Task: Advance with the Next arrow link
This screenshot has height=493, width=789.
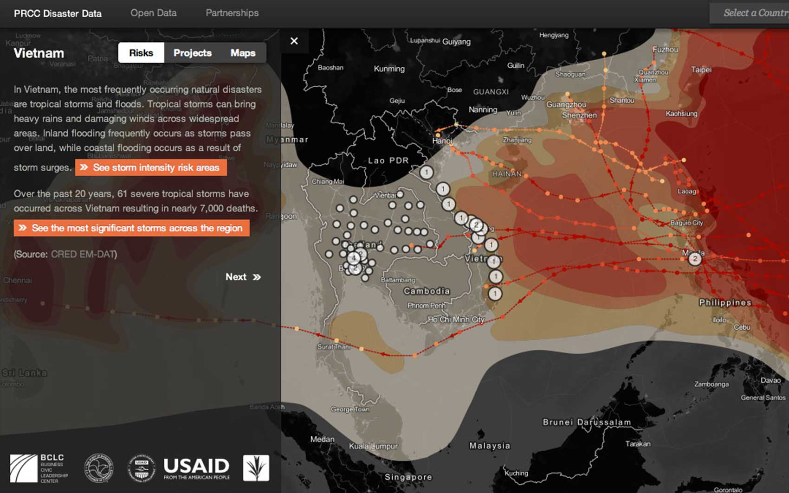Action: [243, 277]
